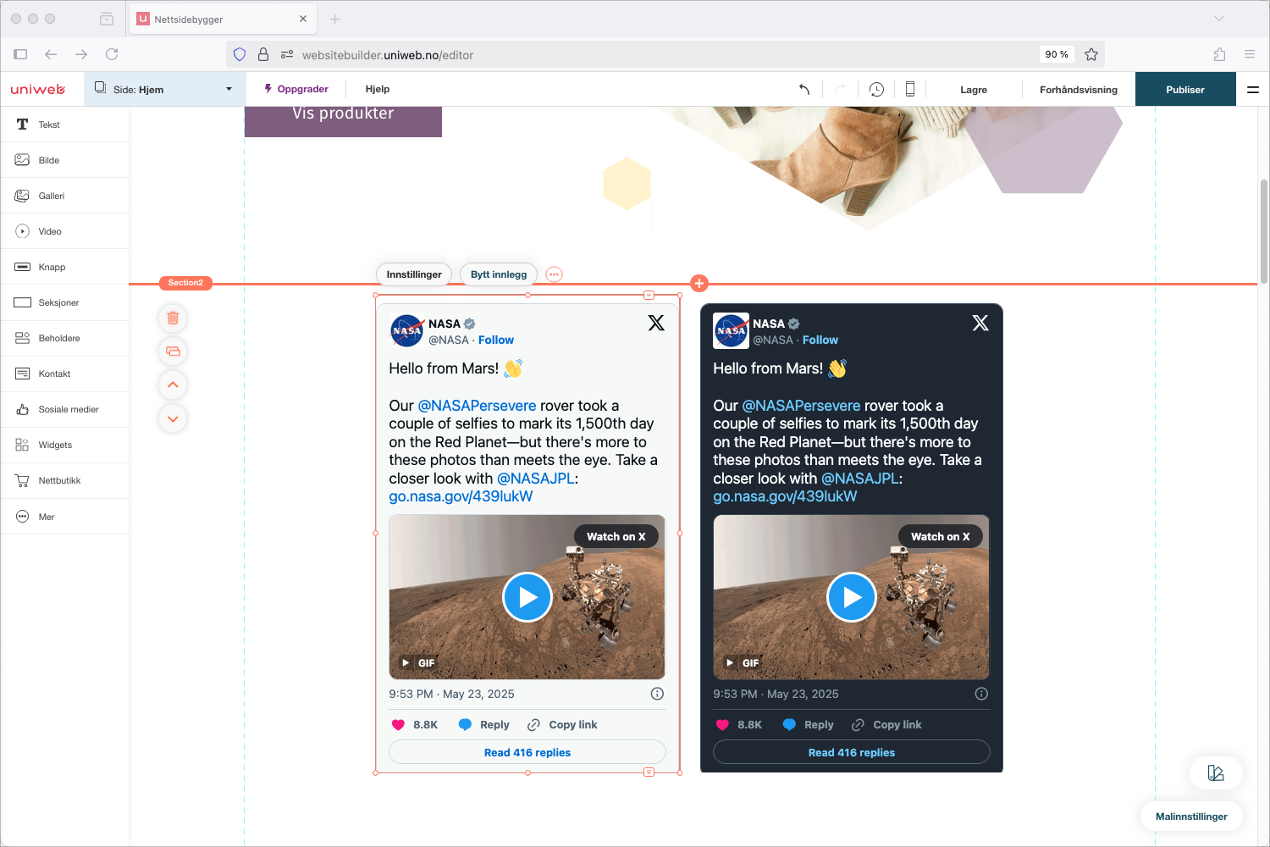
Task: Bookmark this page with the star
Action: click(x=1091, y=54)
